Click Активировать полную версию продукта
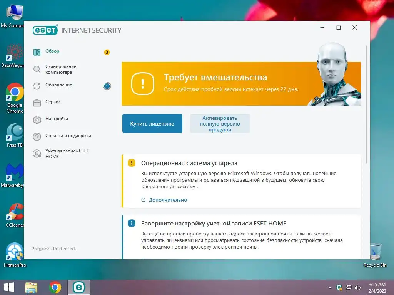This screenshot has width=394, height=295. 220,124
